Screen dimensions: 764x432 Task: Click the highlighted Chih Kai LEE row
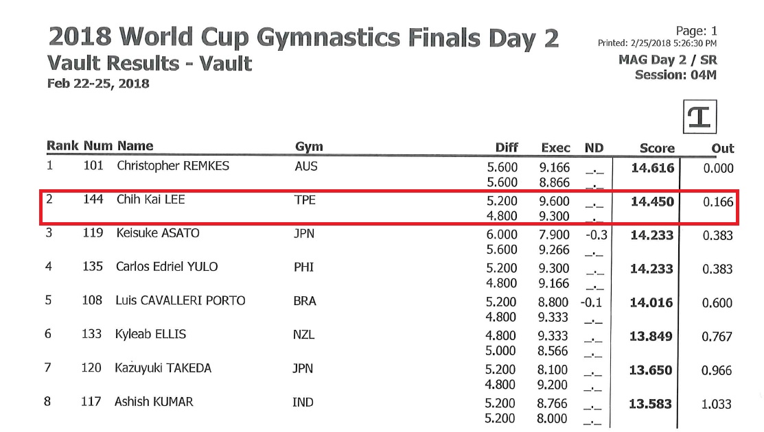[389, 207]
